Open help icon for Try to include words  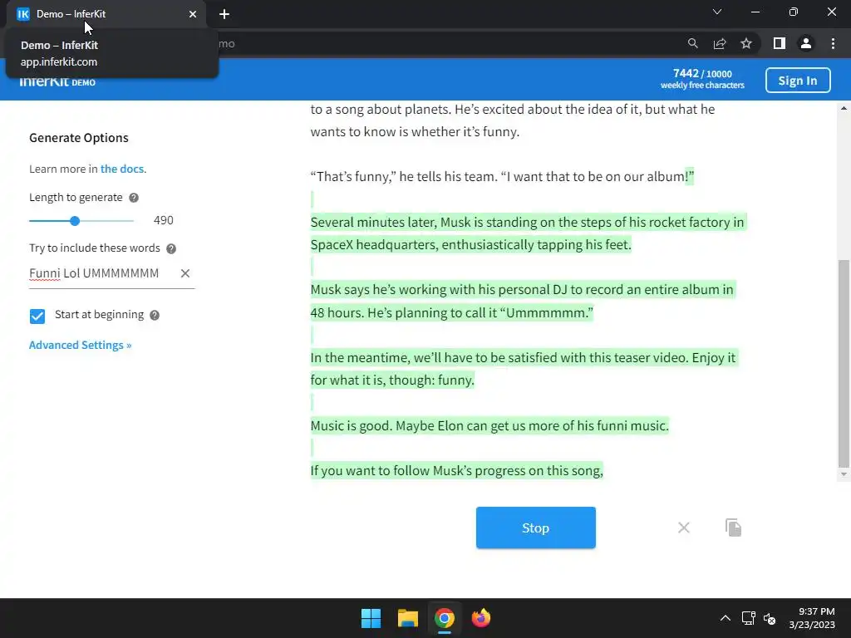tap(171, 248)
